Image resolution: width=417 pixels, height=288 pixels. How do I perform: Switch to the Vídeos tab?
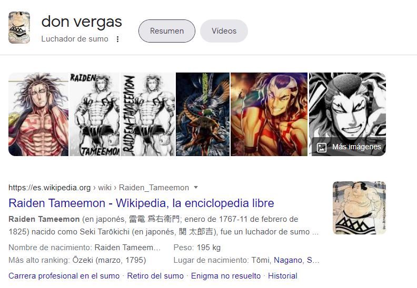click(224, 31)
